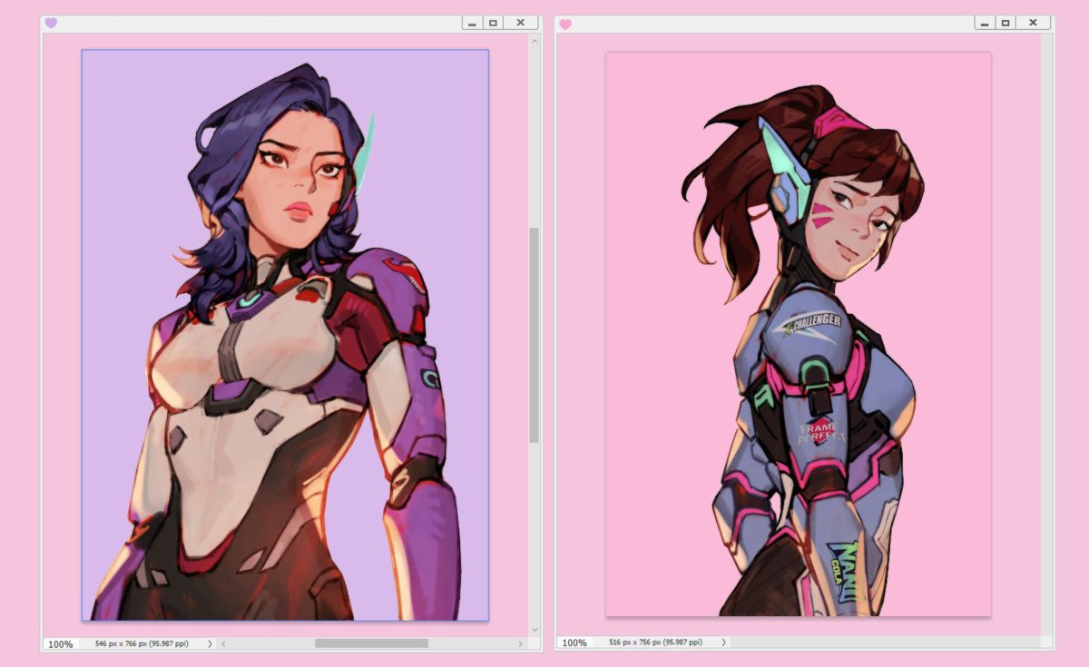Click the left arrow of left window's horizontal scrollbar
This screenshot has height=667, width=1089.
223,643
